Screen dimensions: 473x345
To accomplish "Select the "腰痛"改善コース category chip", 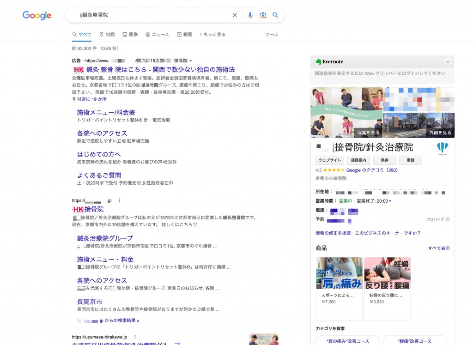I will tap(415, 340).
